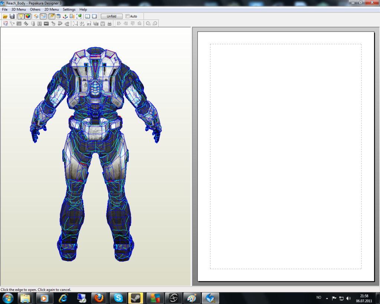Open the Others menu
Image resolution: width=380 pixels, height=304 pixels.
pyautogui.click(x=35, y=9)
